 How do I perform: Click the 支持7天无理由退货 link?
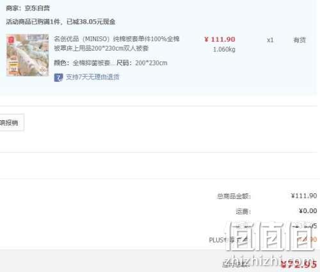(x=92, y=77)
